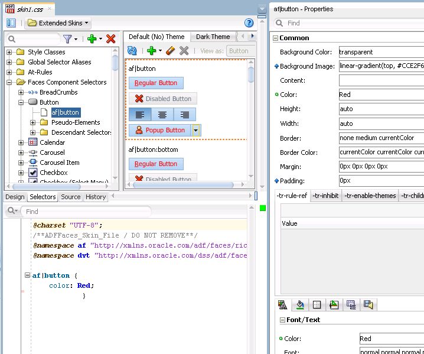The width and height of the screenshot is (424, 354).
Task: Click the theme tabs scroll right arrow
Action: tap(253, 36)
